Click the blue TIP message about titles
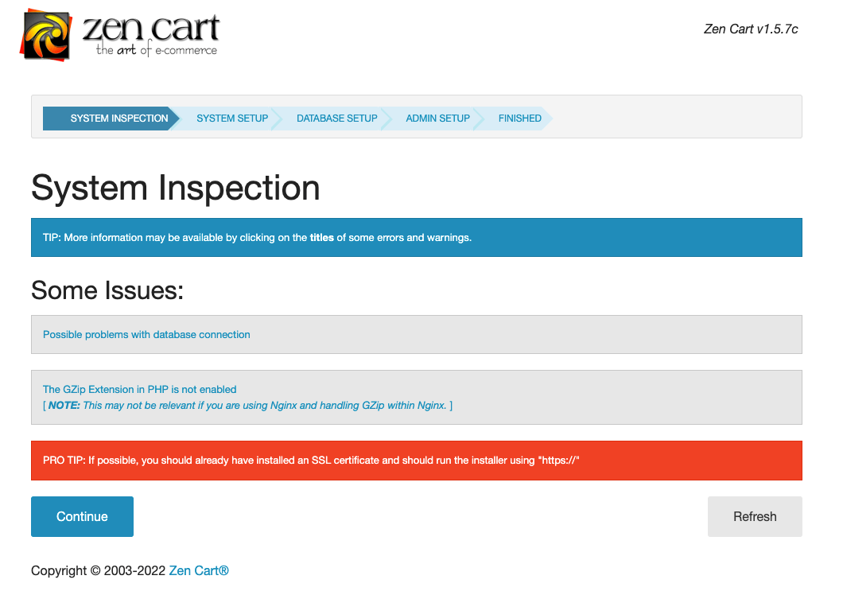 coord(417,237)
